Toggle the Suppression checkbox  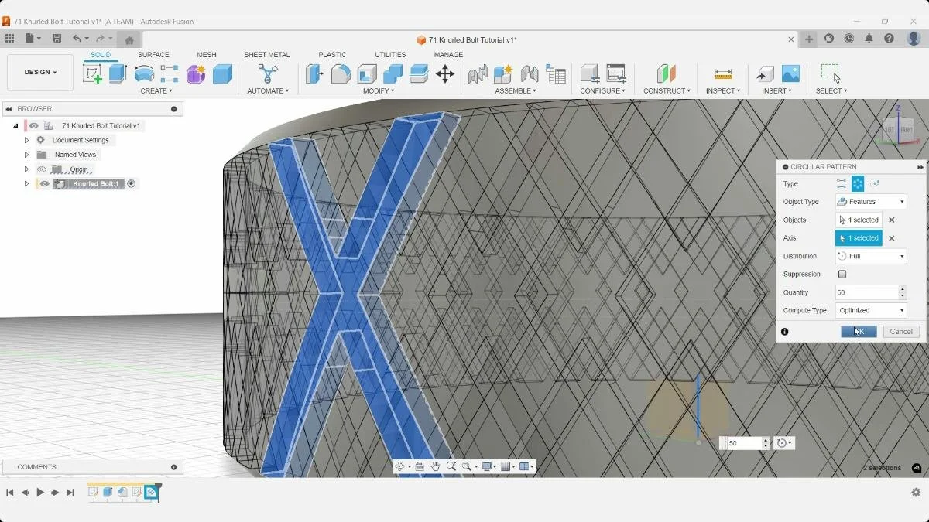(842, 274)
